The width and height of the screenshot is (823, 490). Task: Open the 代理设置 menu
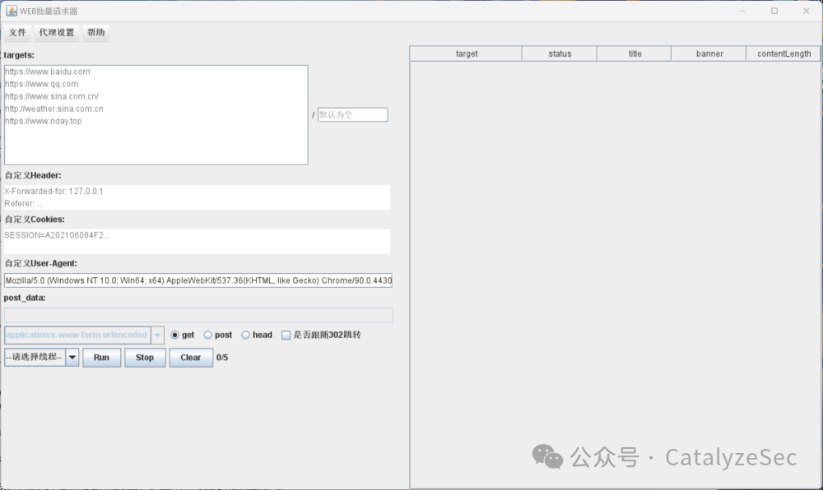click(x=57, y=33)
